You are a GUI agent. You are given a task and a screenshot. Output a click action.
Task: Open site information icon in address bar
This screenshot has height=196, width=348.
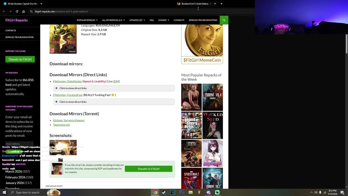click(x=31, y=11)
